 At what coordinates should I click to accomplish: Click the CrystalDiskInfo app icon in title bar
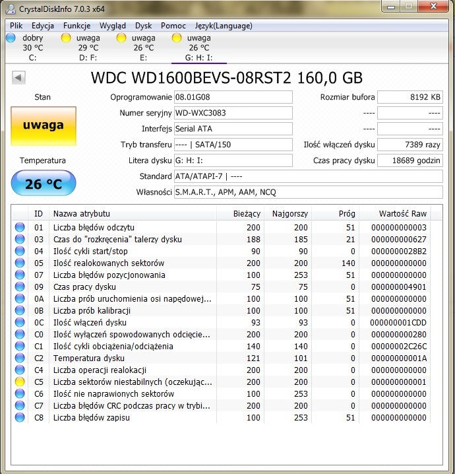point(11,9)
